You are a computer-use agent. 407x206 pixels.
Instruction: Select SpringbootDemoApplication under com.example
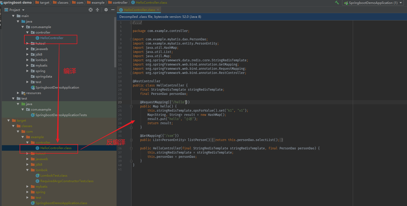[57, 88]
